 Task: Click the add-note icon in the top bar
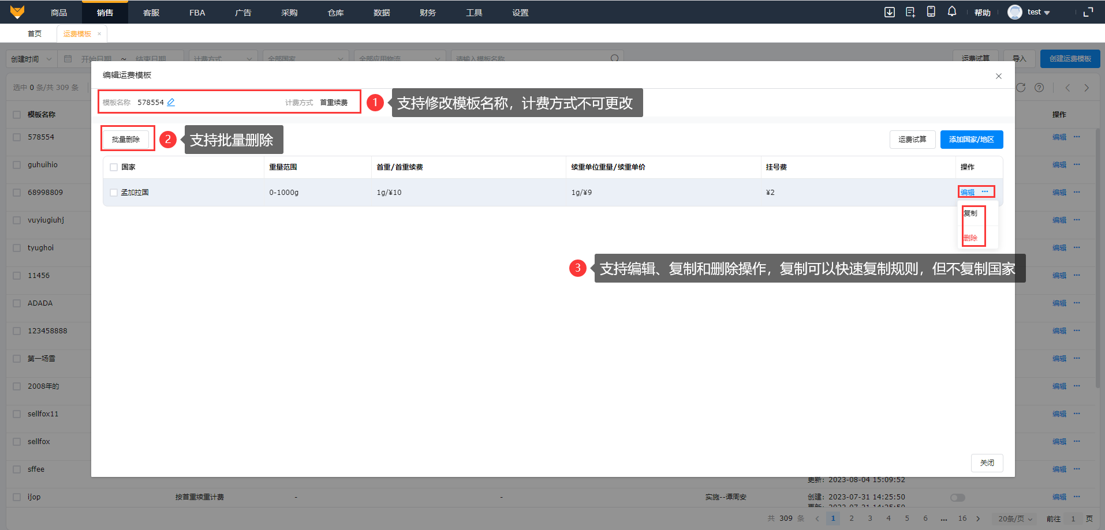910,12
